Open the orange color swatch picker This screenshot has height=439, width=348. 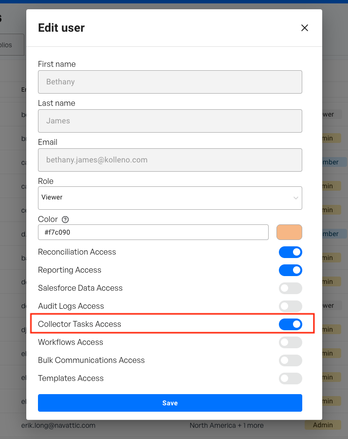pyautogui.click(x=289, y=232)
